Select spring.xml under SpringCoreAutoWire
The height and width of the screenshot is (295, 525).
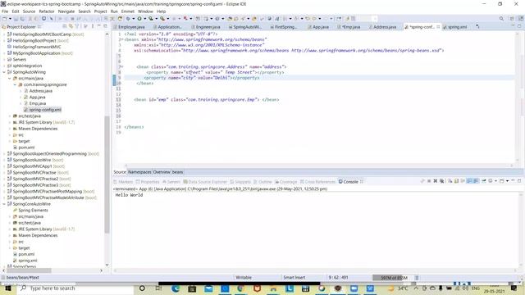[27, 261]
